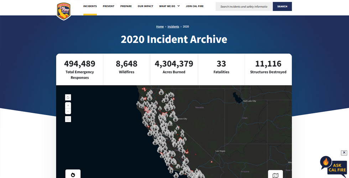Image resolution: width=349 pixels, height=178 pixels.
Task: Click the 11,116 Structures Destroyed stat
Action: coord(268,69)
